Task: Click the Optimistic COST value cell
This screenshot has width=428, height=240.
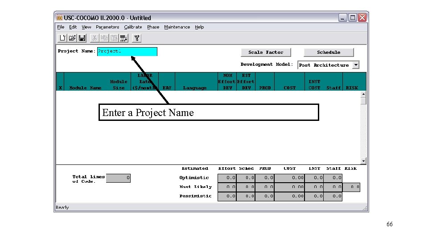Action: pyautogui.click(x=290, y=178)
